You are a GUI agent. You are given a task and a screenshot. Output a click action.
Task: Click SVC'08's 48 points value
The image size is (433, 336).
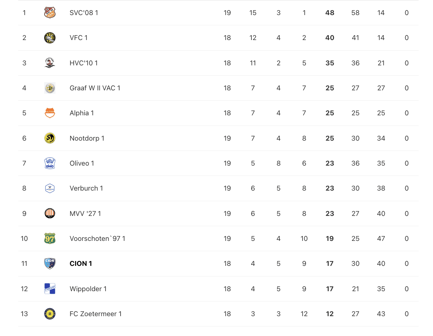pyautogui.click(x=330, y=13)
